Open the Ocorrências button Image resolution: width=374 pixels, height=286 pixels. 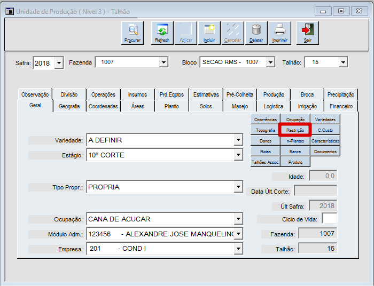point(266,120)
